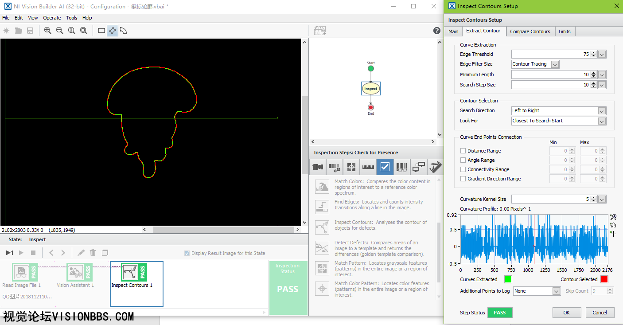Delete the selected step with trash icon
Viewport: 623px width, 325px height.
pyautogui.click(x=93, y=253)
